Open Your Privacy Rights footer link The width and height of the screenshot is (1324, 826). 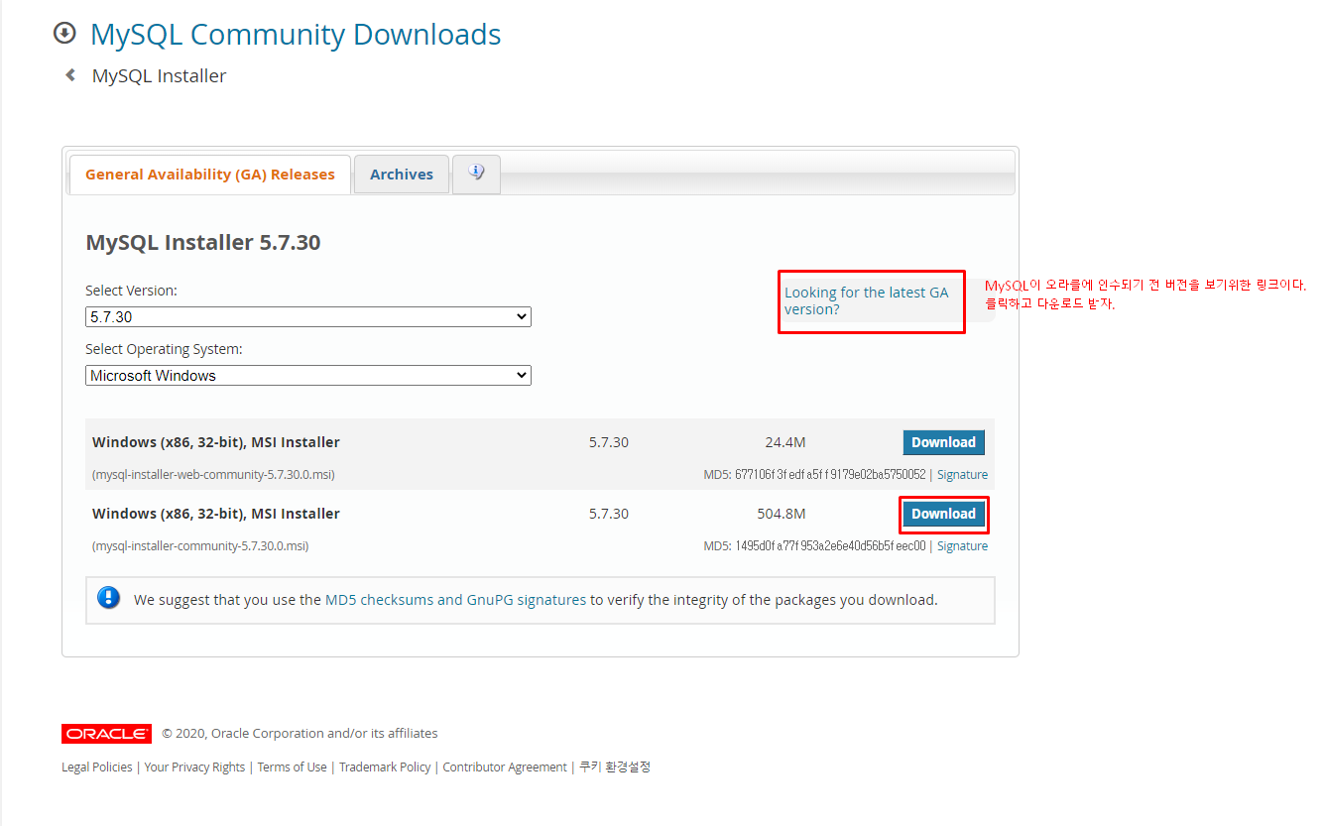(x=194, y=767)
